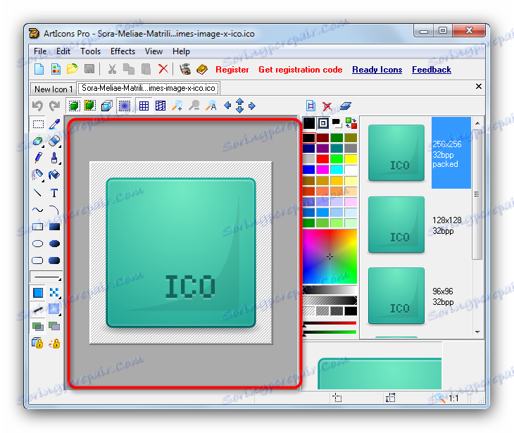Screen dimensions: 514x433
Task: Toggle the 3D preview cube mode
Action: 107,106
